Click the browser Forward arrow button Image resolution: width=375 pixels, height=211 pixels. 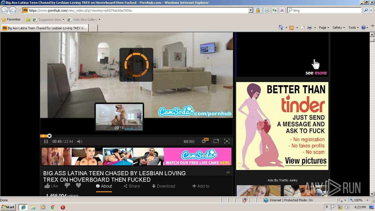[x=13, y=10]
